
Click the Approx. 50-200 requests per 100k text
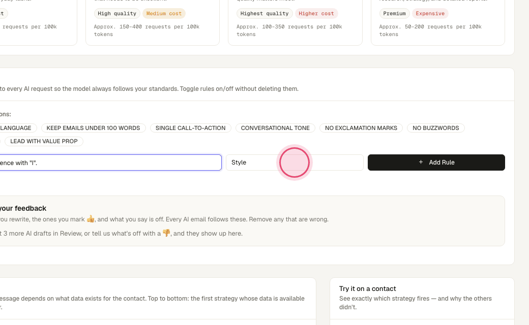(x=430, y=30)
